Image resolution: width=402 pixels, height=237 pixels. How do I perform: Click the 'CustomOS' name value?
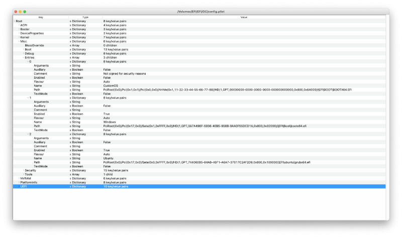[111, 86]
